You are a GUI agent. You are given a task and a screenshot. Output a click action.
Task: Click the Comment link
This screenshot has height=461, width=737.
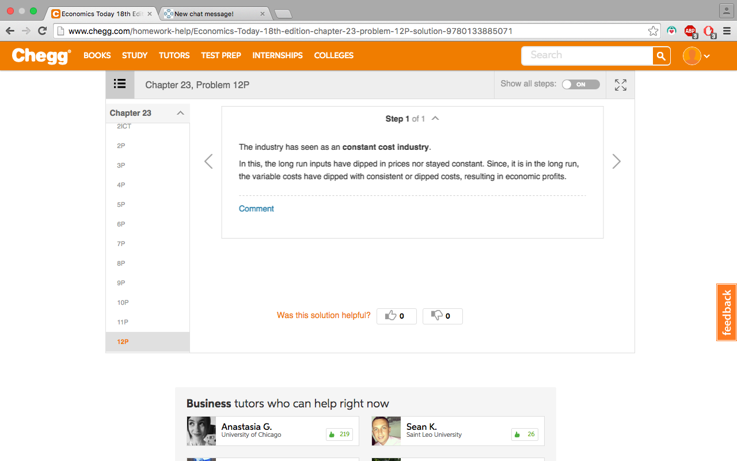[256, 209]
